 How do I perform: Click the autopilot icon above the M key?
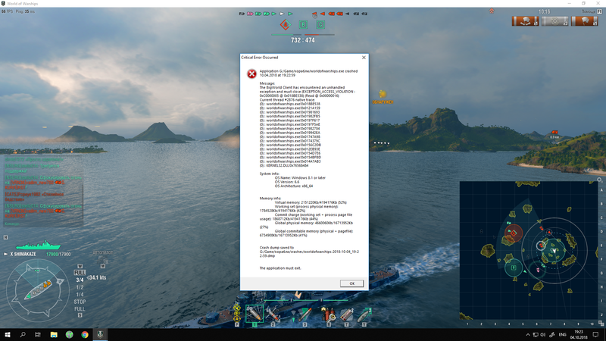click(103, 258)
